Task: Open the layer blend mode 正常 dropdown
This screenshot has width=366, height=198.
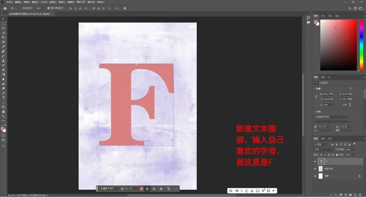Action: point(324,150)
